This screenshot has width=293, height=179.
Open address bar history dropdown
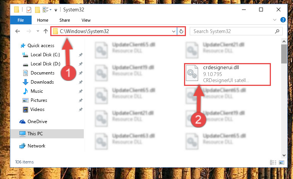pos(174,31)
